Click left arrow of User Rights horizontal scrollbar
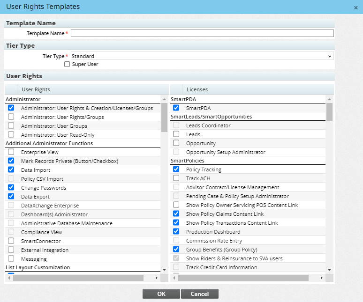The image size is (363, 302). (9, 278)
